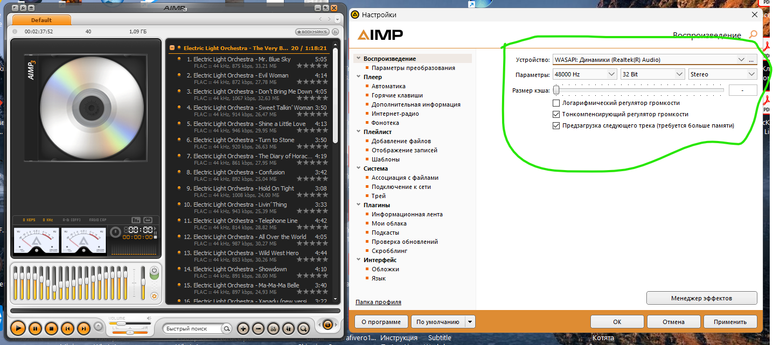773x345 pixels.
Task: Collapse the ELO album group in playlist
Action: pyautogui.click(x=172, y=48)
